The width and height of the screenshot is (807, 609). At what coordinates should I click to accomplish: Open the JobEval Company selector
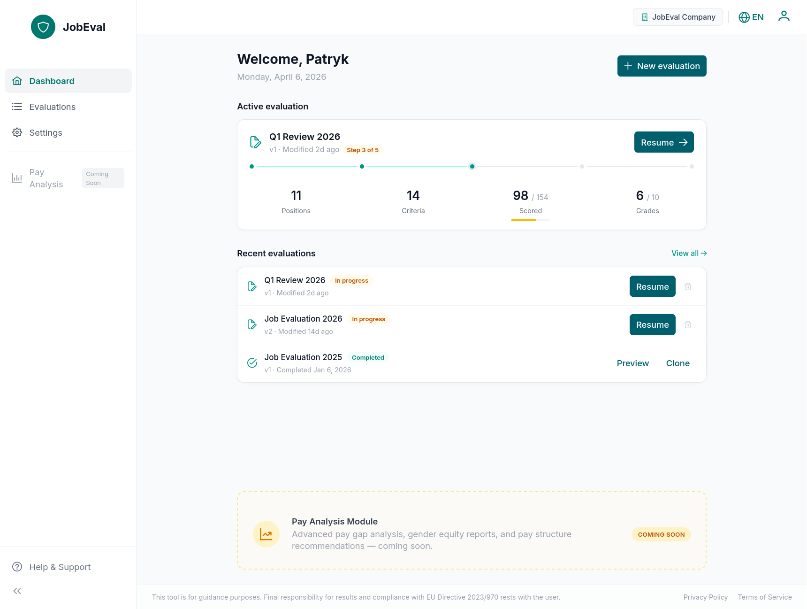click(x=678, y=17)
